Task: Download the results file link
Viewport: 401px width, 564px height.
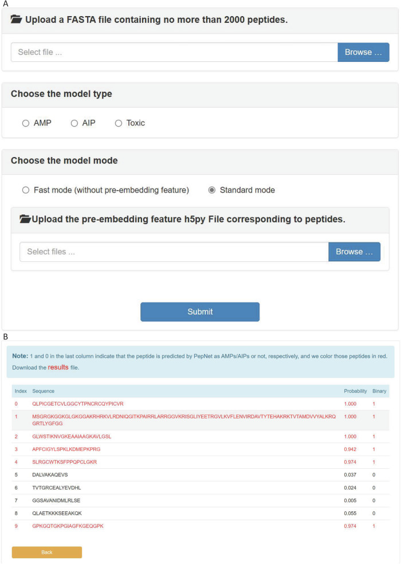Action: coord(58,367)
